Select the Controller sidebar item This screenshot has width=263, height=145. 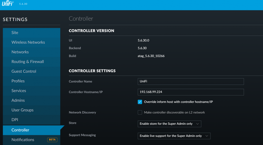point(32,130)
